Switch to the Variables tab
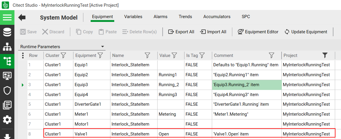The width and height of the screenshot is (341, 139). coord(133,17)
